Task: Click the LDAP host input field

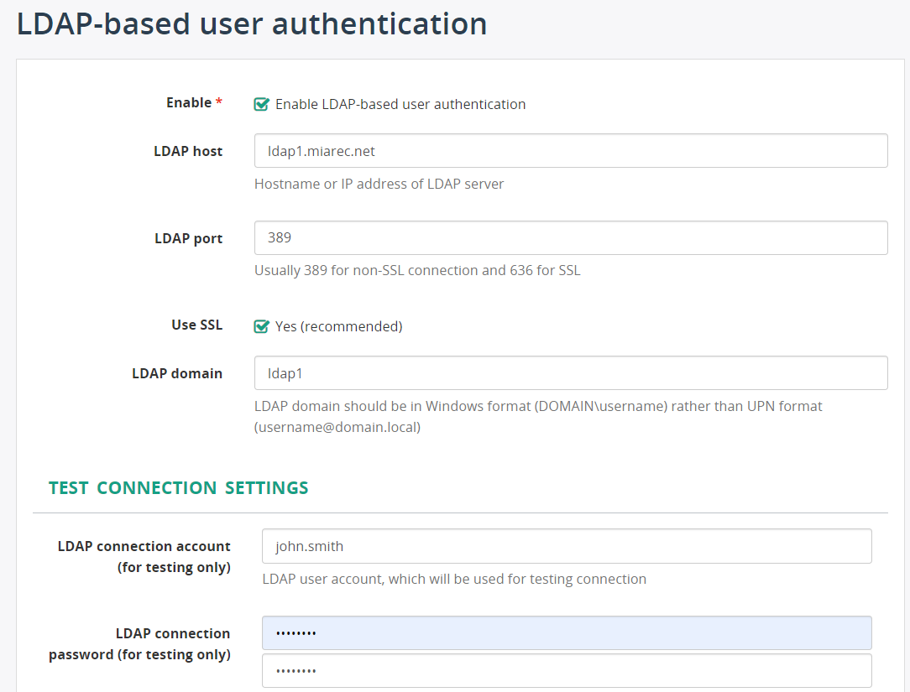Action: coord(571,150)
